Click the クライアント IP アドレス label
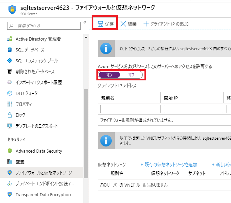Screen dimensions: 231x203 coord(117,85)
